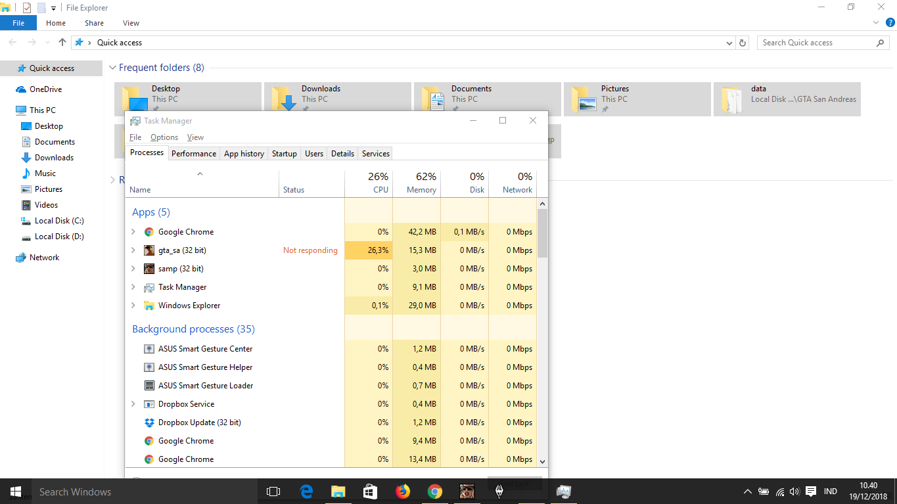Expand the Task Manager process row

[133, 287]
